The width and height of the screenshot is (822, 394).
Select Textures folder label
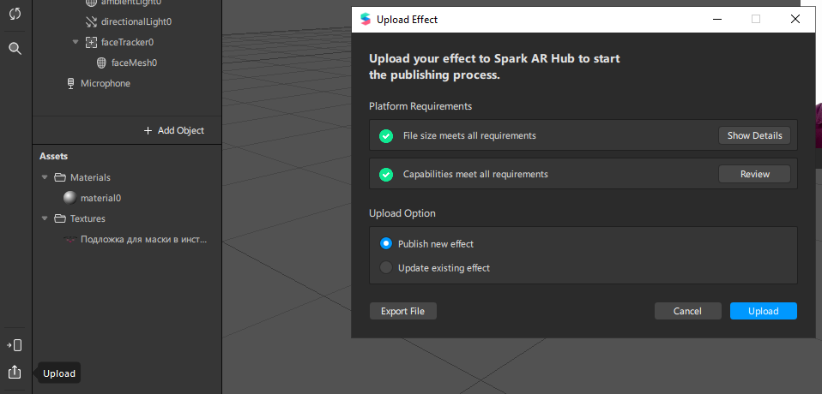tap(88, 218)
